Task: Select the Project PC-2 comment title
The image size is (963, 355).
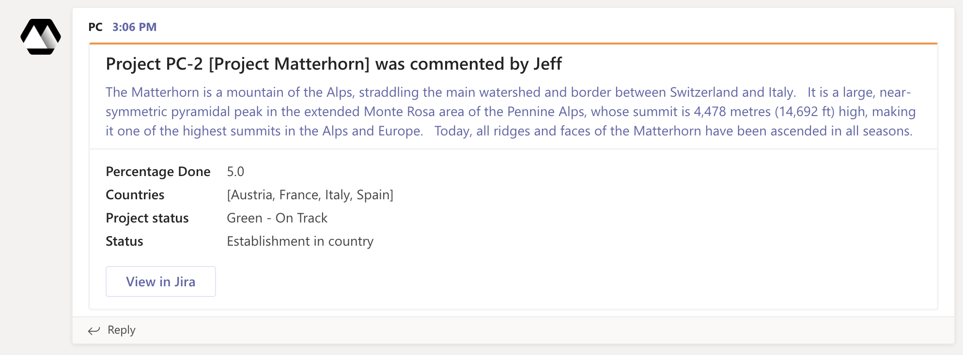Action: click(x=333, y=63)
